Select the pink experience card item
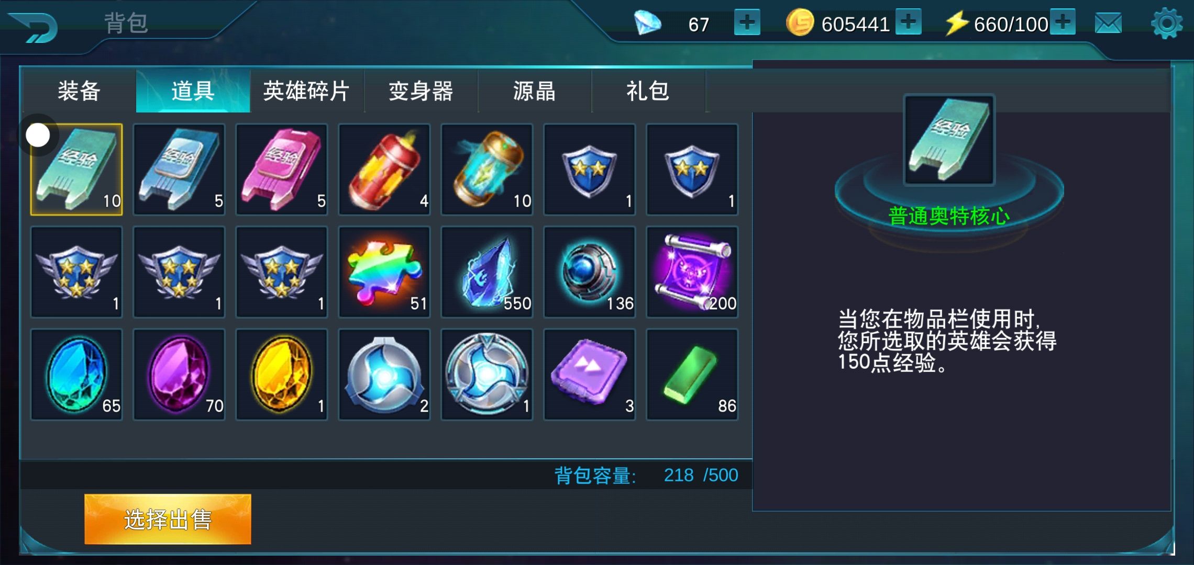 coord(282,169)
